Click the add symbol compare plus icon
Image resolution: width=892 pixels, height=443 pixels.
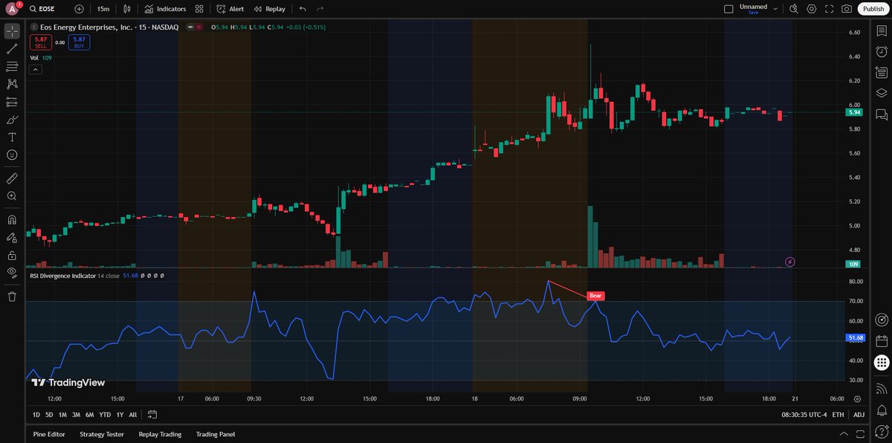(79, 9)
